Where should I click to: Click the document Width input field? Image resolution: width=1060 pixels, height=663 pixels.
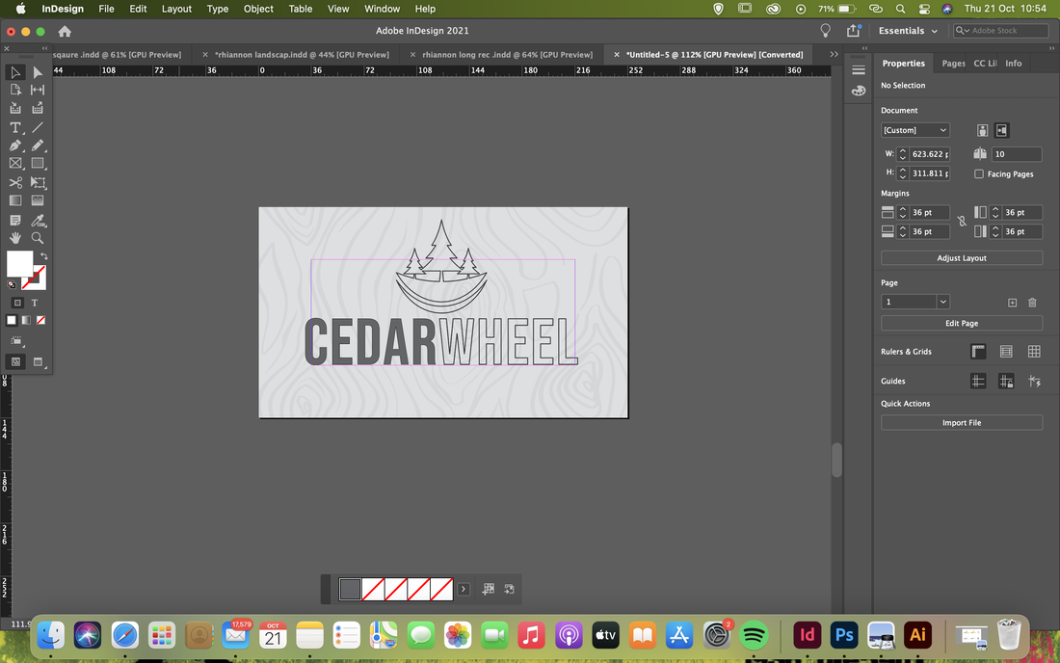click(930, 154)
